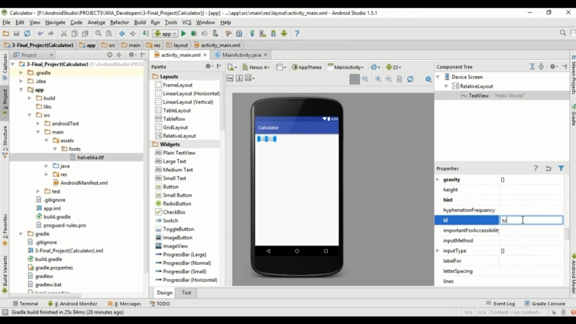Open the Refactor menu
Viewport: 576px width, 324px height.
coord(119,22)
